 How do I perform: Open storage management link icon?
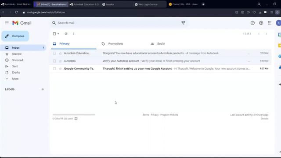coord(76,118)
